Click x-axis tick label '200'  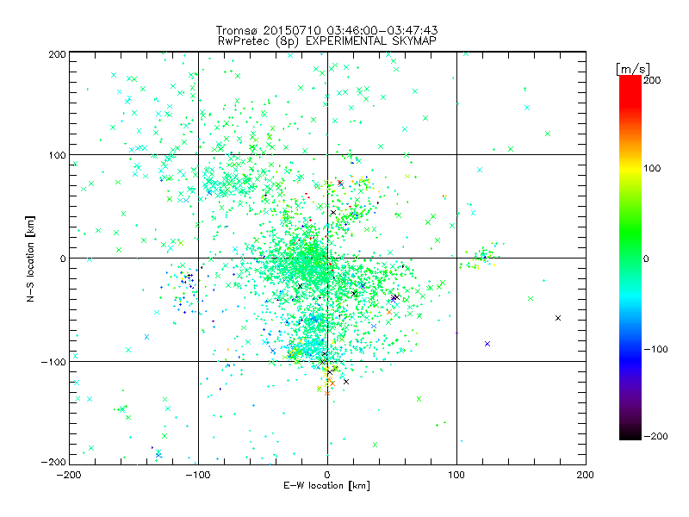point(586,475)
